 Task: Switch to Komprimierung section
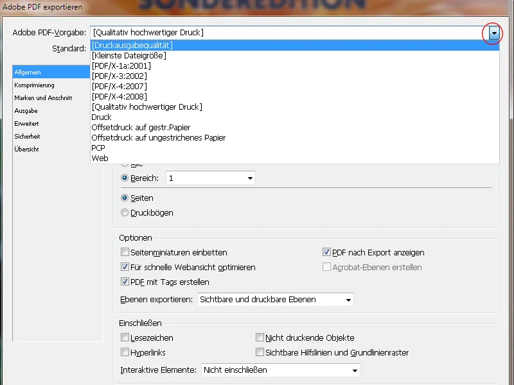51,85
